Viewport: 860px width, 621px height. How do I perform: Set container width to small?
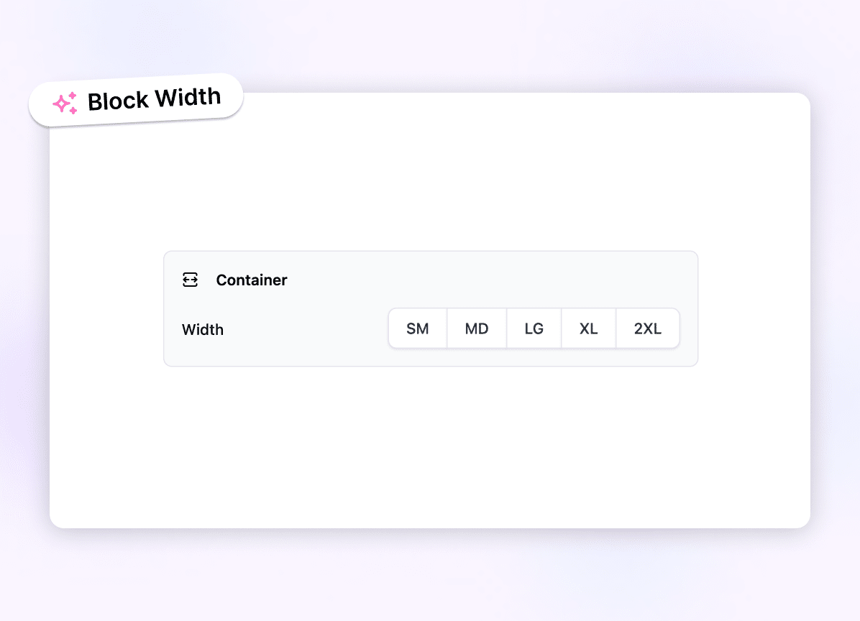click(418, 329)
